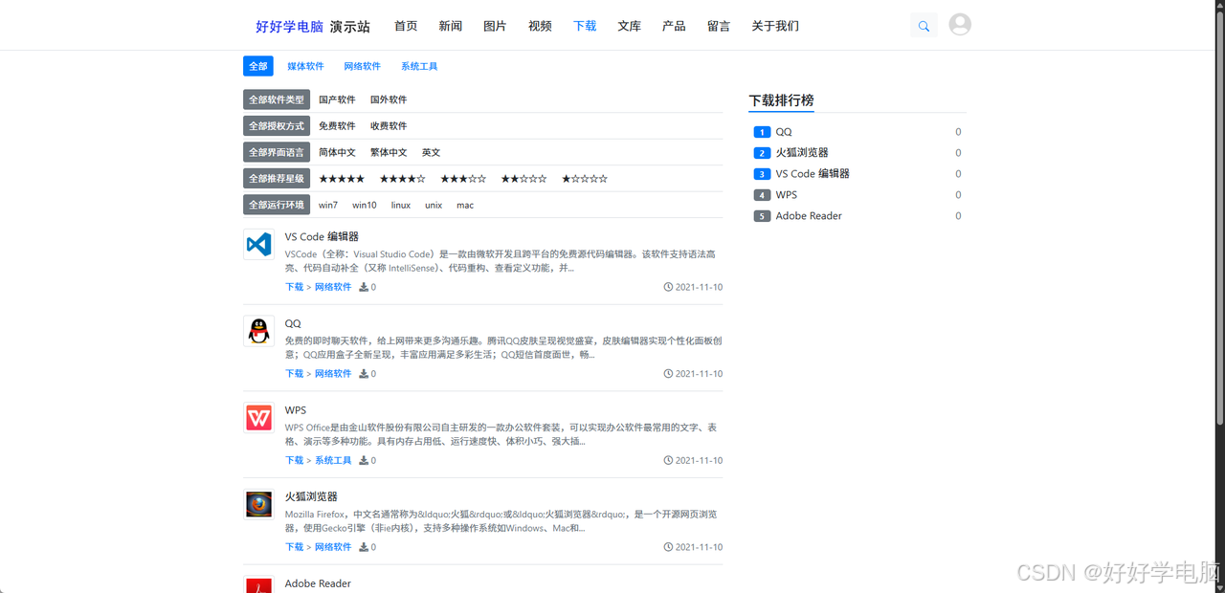Image resolution: width=1225 pixels, height=593 pixels.
Task: Filter by 国产软件 type
Action: click(337, 99)
